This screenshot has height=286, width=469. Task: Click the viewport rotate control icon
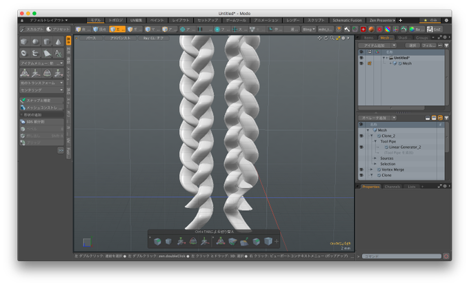click(326, 38)
